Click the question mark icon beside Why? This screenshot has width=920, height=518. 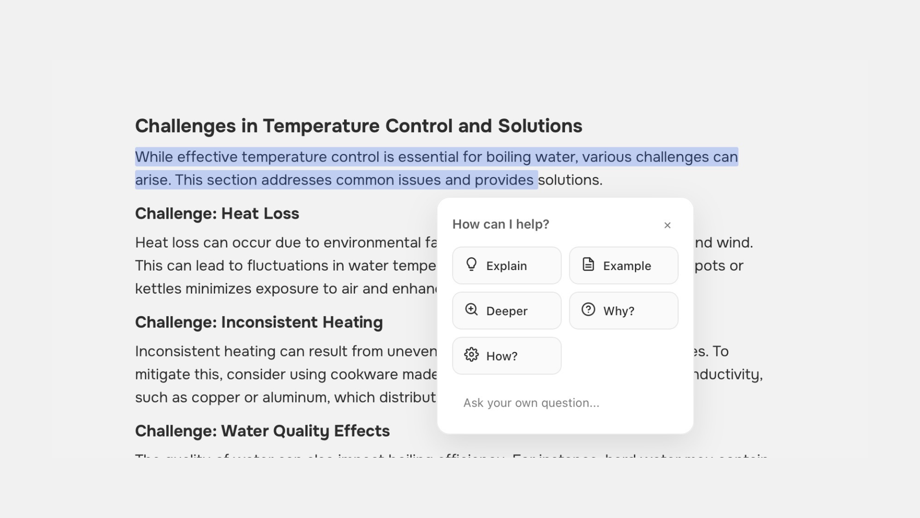pos(588,310)
